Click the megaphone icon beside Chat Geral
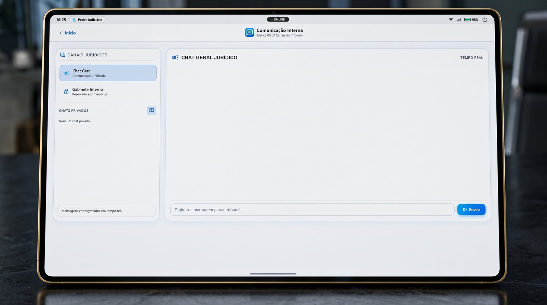547x305 pixels. pos(67,73)
